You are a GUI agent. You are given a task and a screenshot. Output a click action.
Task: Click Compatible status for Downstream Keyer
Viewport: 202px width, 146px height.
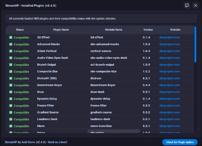click(22, 85)
